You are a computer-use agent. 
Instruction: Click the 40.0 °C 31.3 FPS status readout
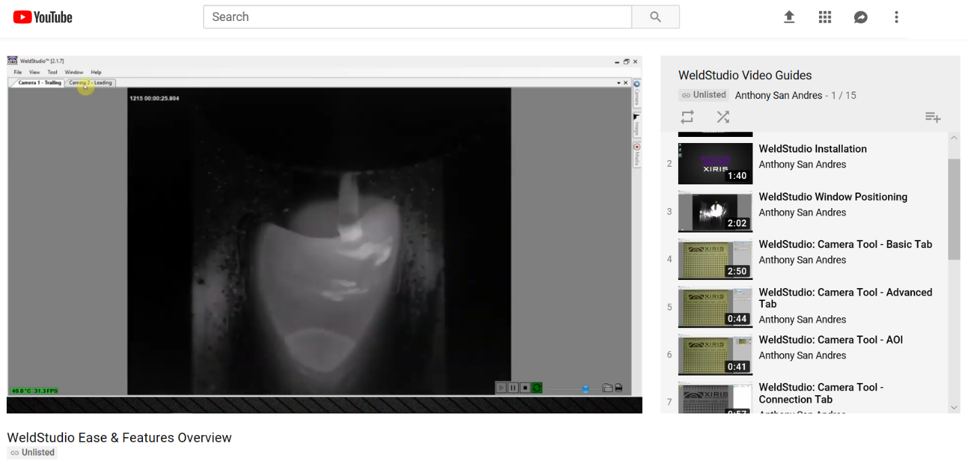pyautogui.click(x=34, y=390)
